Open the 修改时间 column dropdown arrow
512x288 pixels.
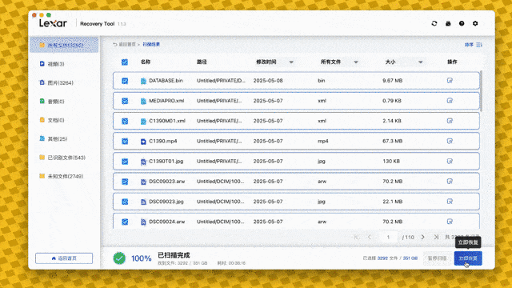[291, 62]
